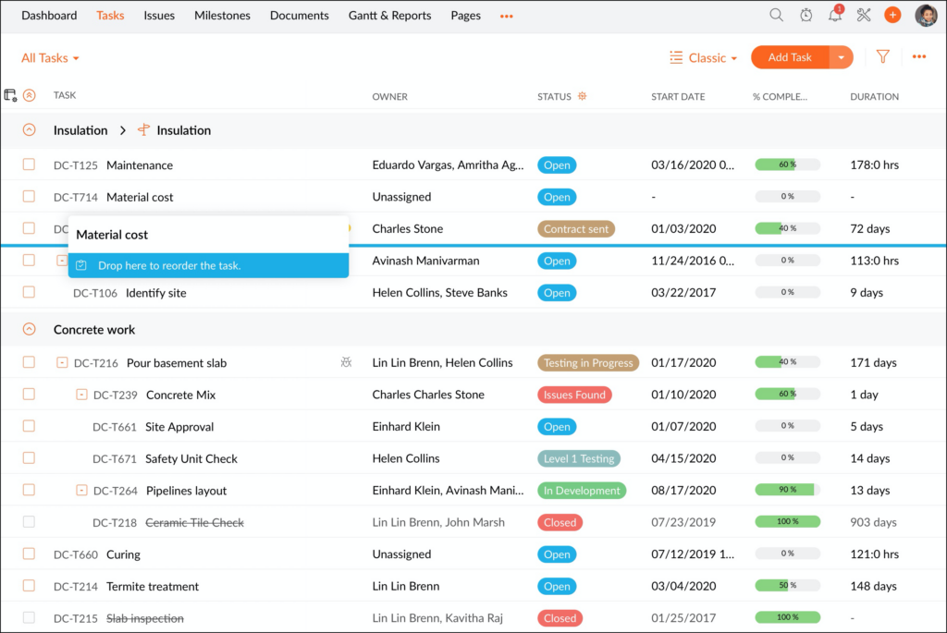Viewport: 947px width, 633px height.
Task: Open the Classic view dropdown
Action: (x=704, y=56)
